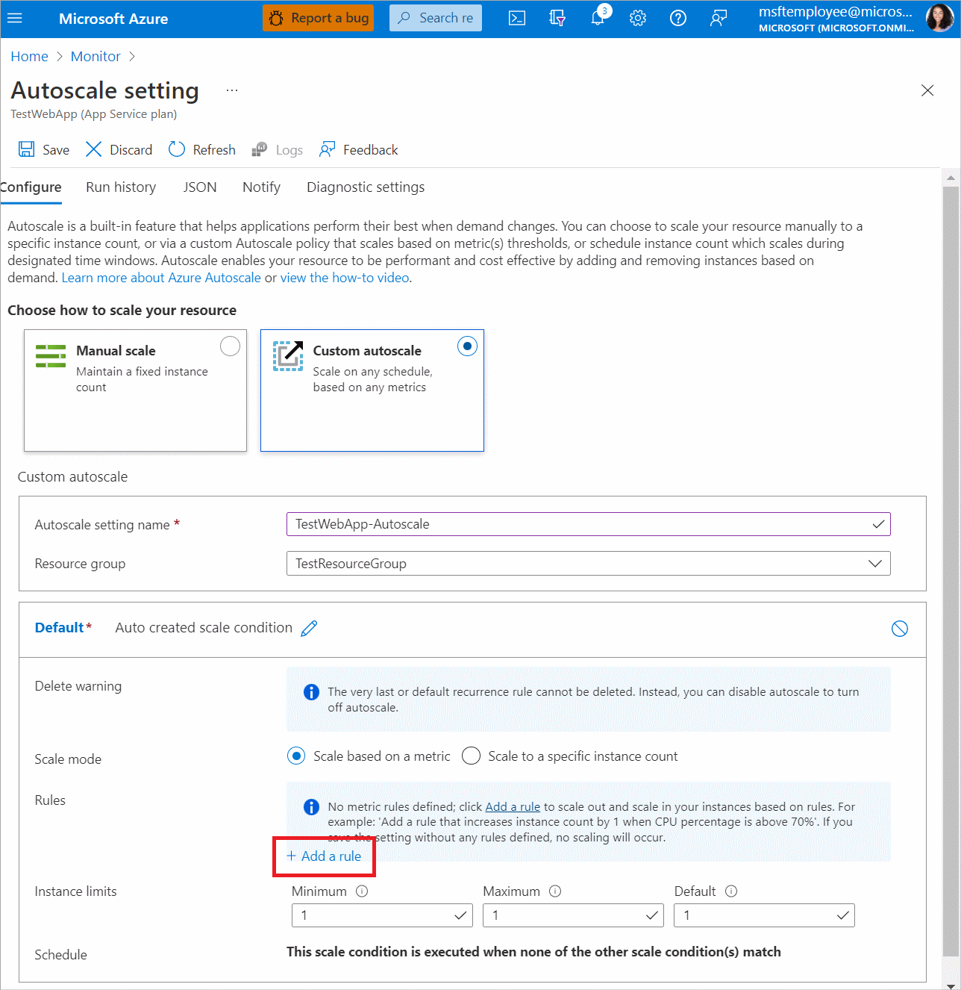This screenshot has height=990, width=961.
Task: Switch to the Run history tab
Action: pyautogui.click(x=121, y=187)
